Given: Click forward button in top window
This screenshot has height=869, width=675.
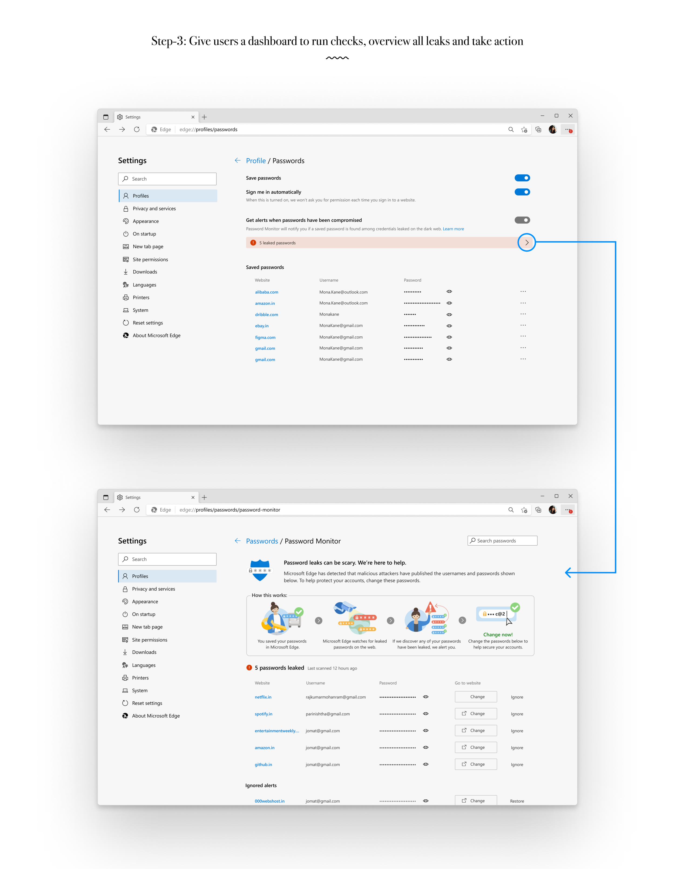Looking at the screenshot, I should coord(122,129).
